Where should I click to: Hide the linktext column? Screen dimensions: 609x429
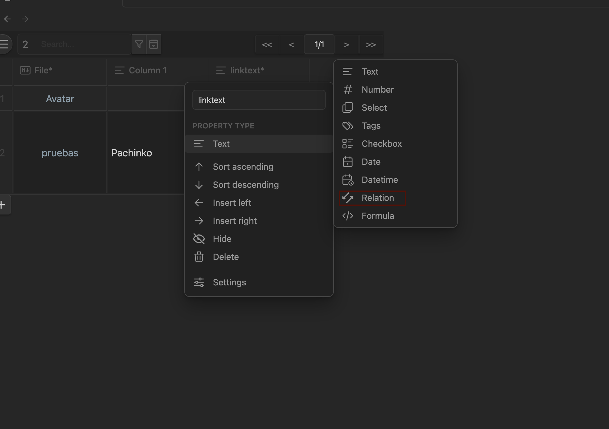click(x=222, y=238)
